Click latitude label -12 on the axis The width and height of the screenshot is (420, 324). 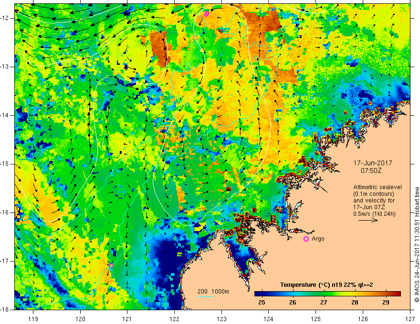(x=5, y=18)
